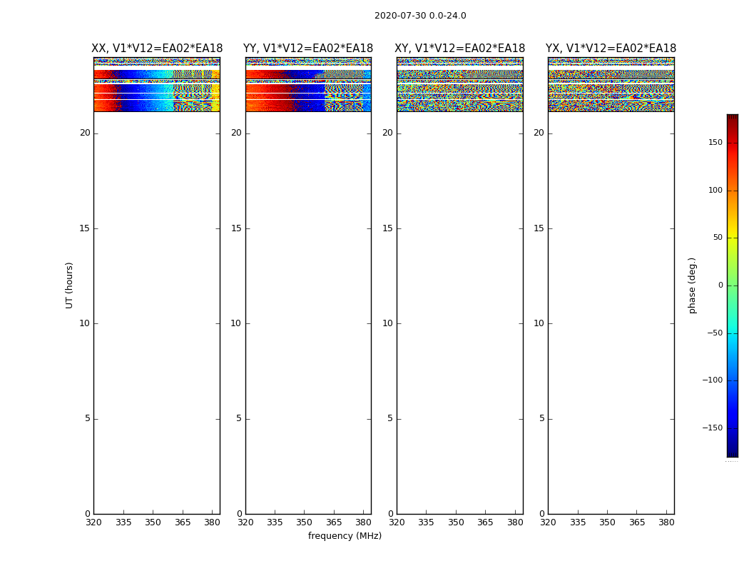
Task: Click the dark red top of colorbar
Action: point(732,118)
